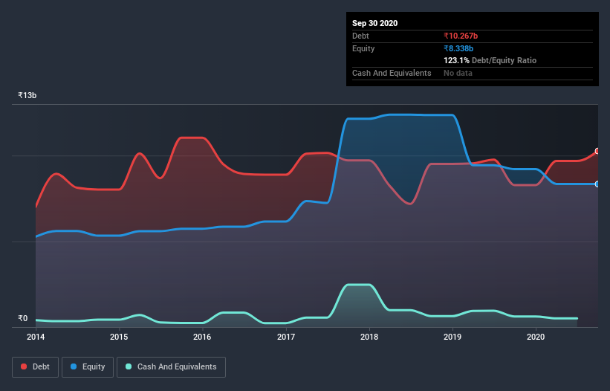The width and height of the screenshot is (610, 391).
Task: Toggle Cash And Equivalents legend button
Action: pos(171,367)
